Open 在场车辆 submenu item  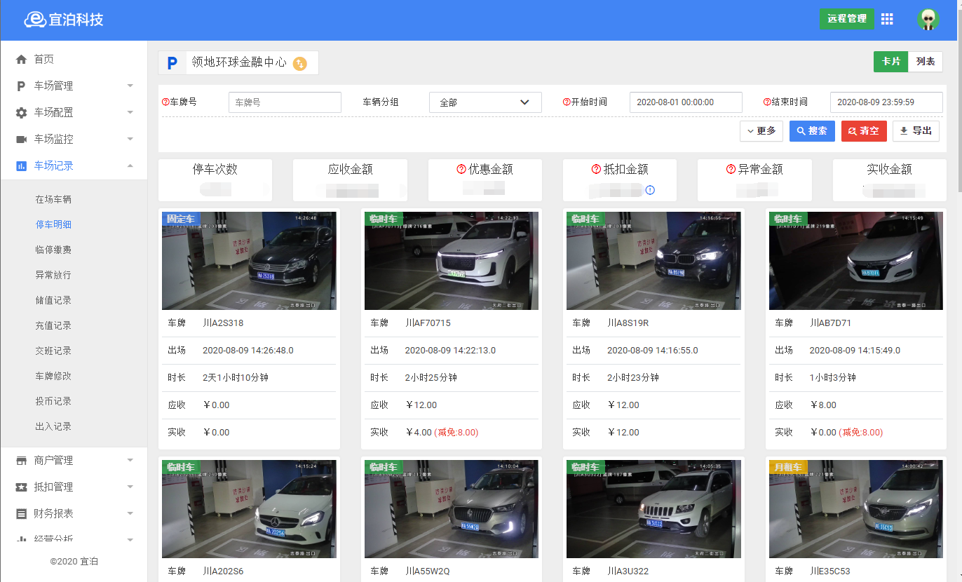pyautogui.click(x=53, y=199)
